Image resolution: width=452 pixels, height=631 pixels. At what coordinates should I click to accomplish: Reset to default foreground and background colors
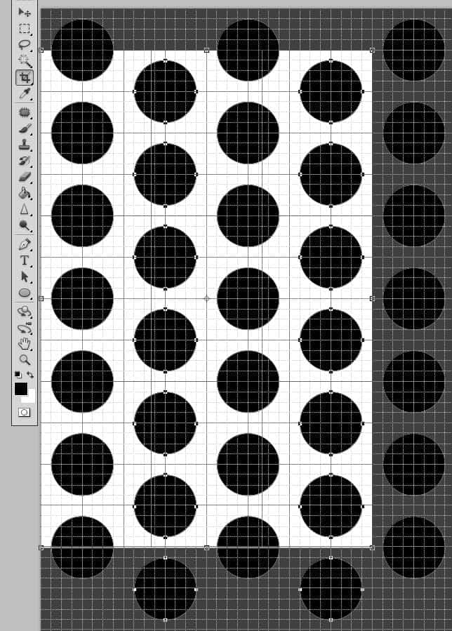point(18,374)
